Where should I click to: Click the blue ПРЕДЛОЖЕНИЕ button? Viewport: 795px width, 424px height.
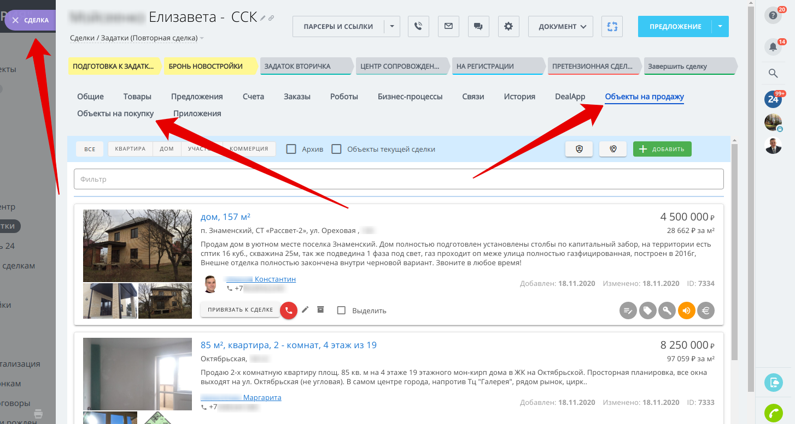[675, 26]
